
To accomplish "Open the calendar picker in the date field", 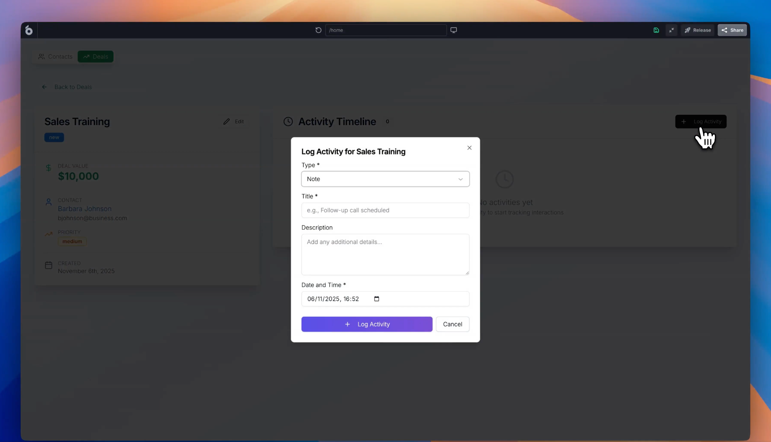I will tap(376, 299).
